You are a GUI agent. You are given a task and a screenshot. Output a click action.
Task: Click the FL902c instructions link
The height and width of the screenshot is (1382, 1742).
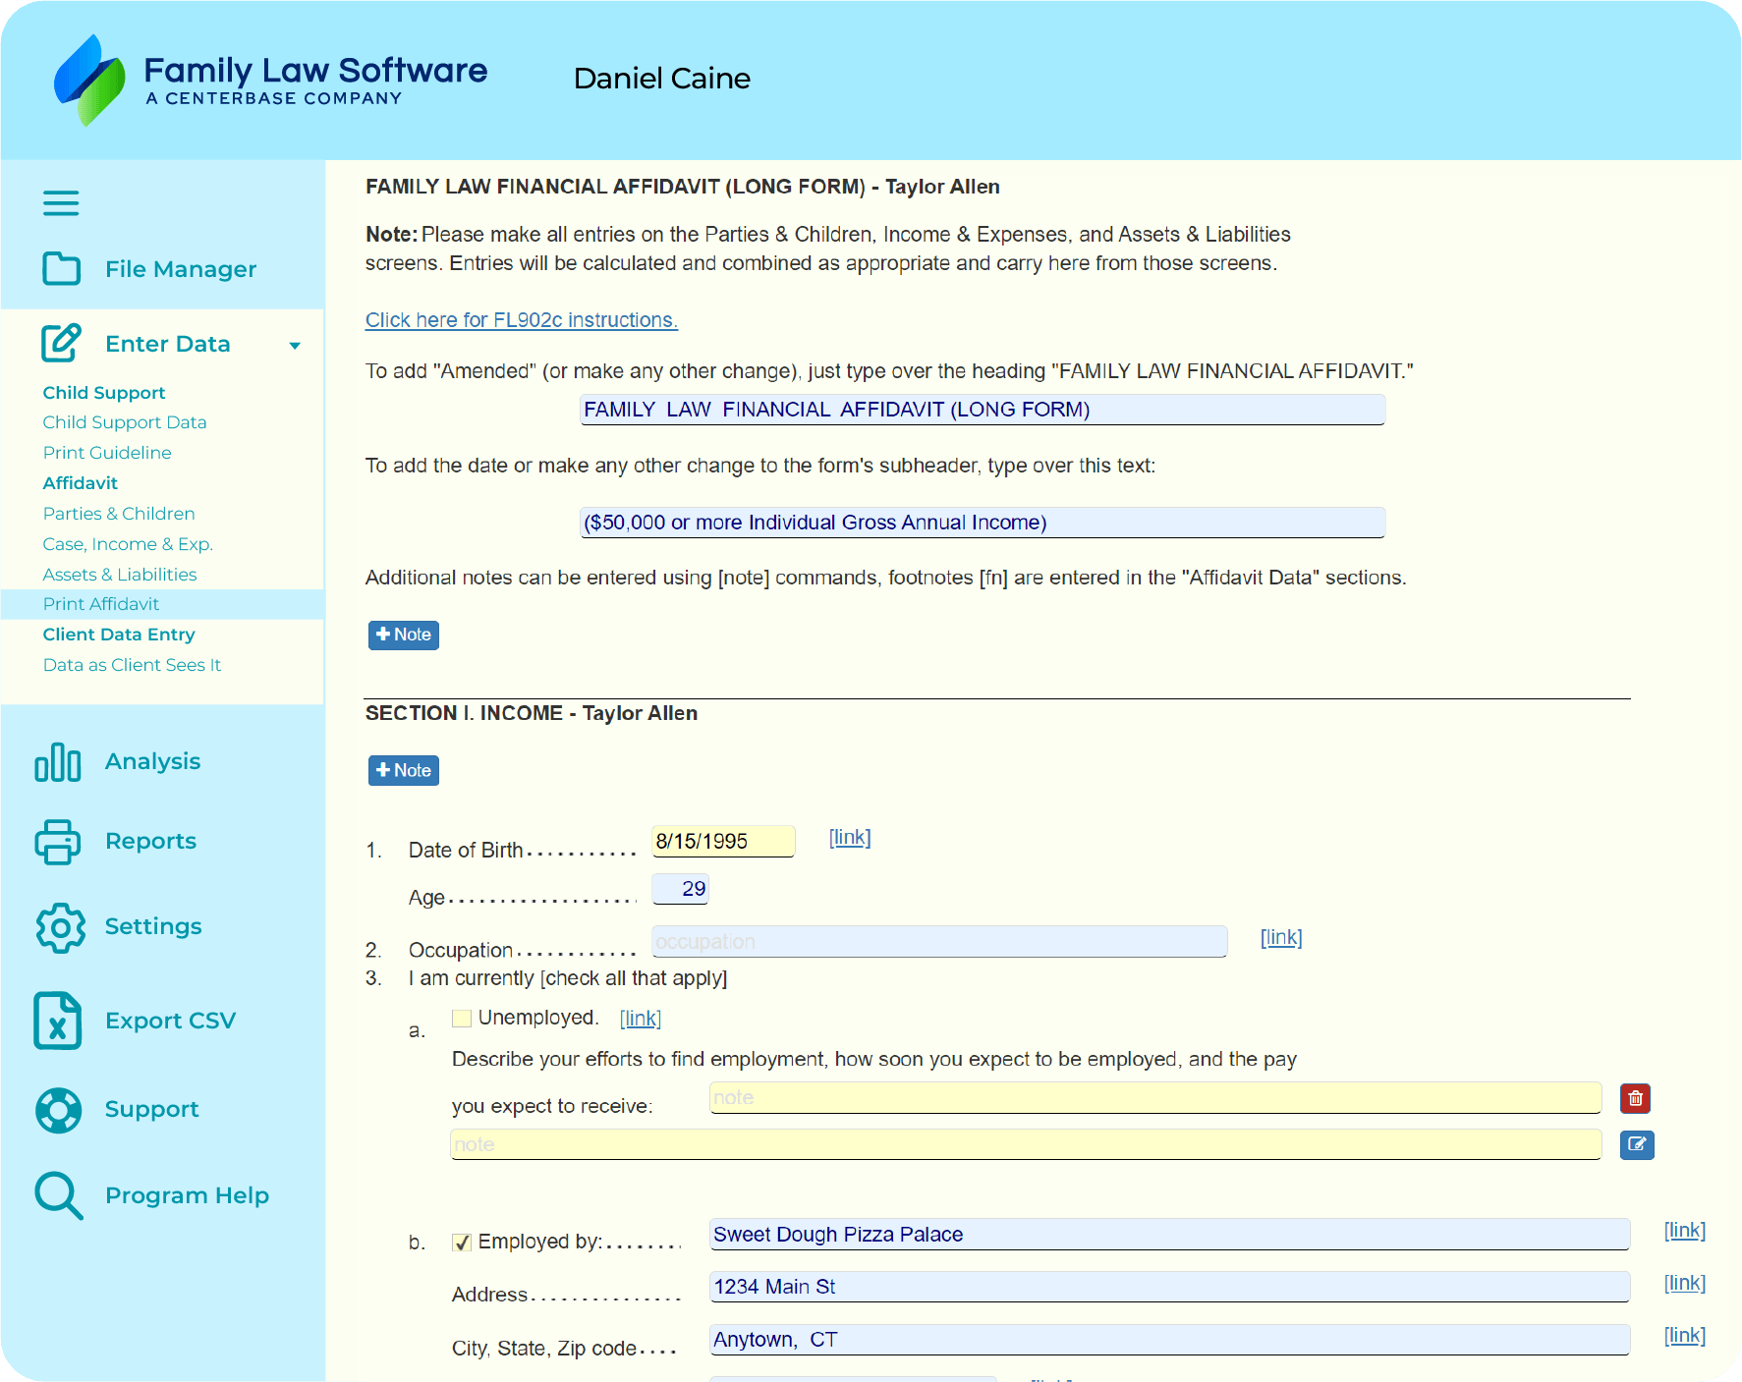(x=521, y=320)
